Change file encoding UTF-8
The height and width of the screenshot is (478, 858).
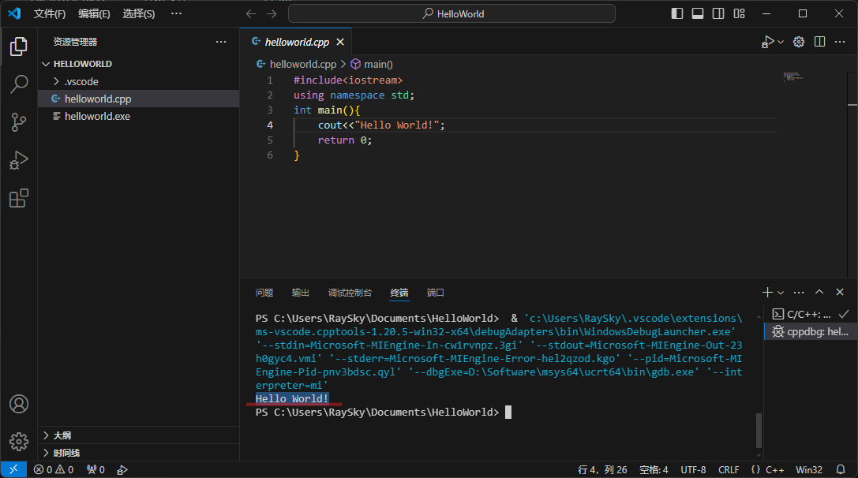pos(693,470)
